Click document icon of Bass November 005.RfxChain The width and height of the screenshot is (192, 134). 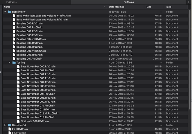click(x=18, y=86)
